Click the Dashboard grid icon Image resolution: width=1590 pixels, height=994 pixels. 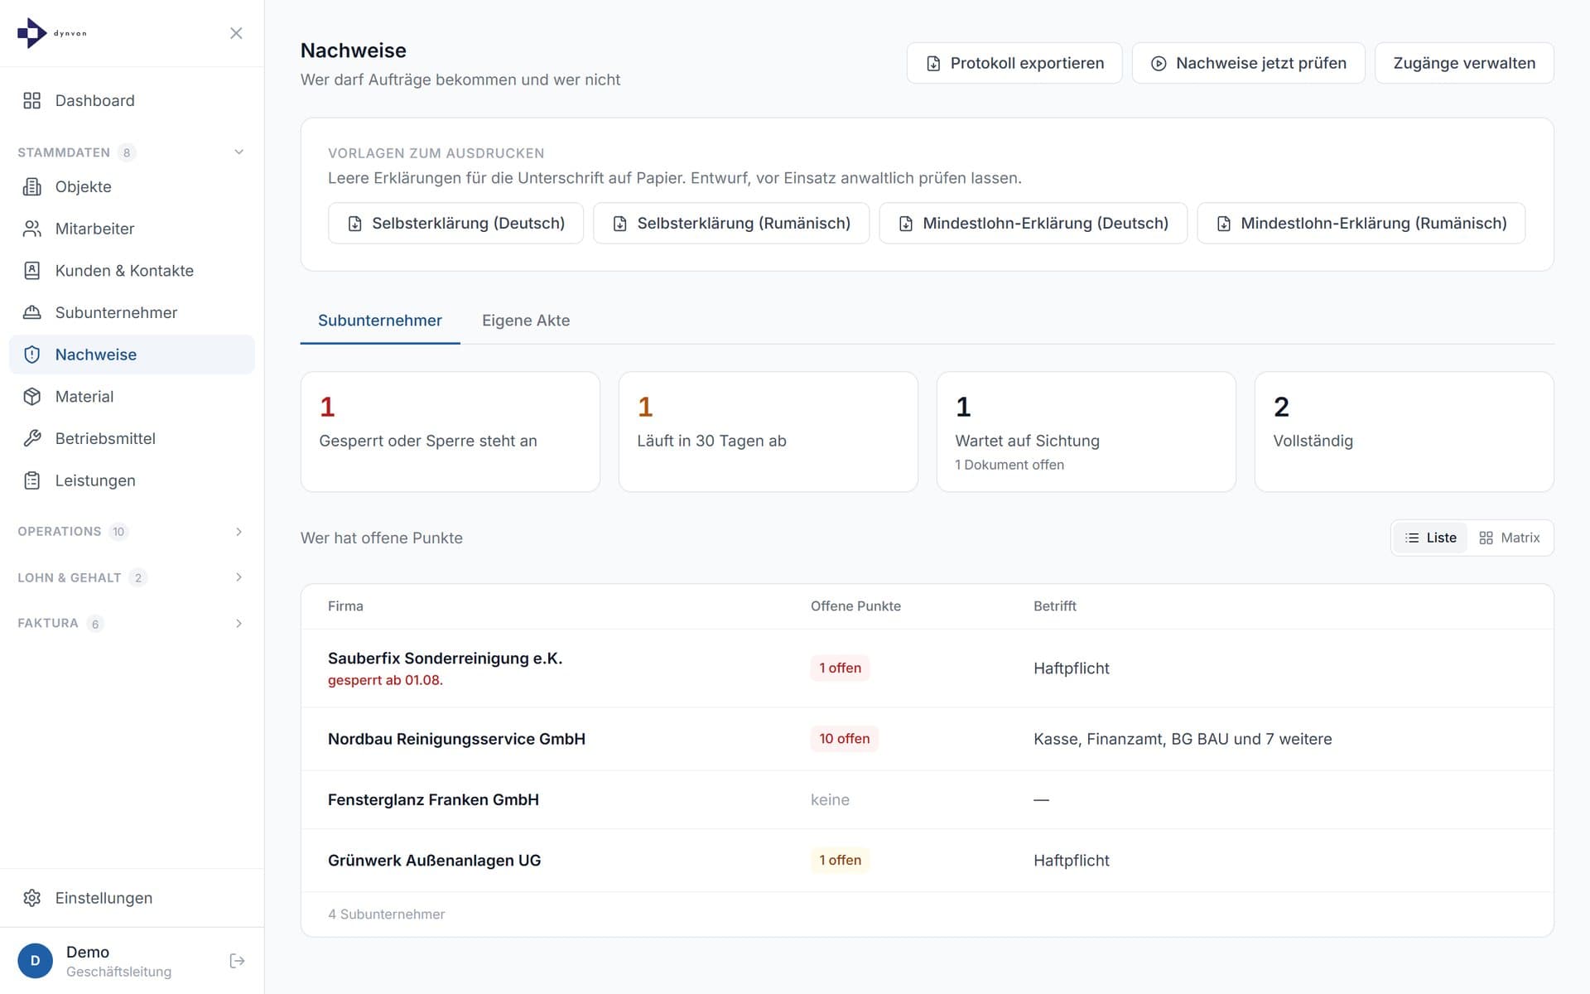(x=31, y=100)
